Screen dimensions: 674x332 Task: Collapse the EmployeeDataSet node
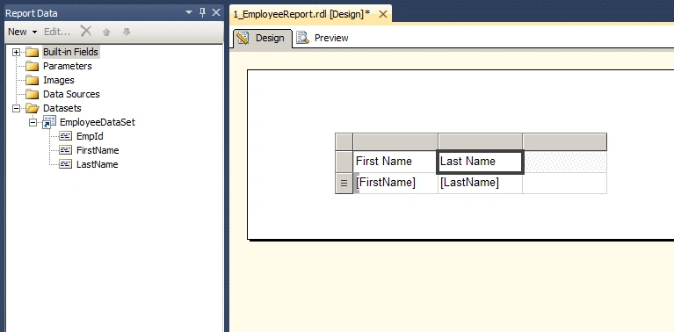coord(33,122)
